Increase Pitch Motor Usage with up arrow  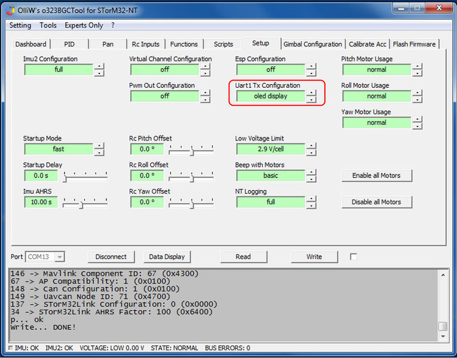pos(417,66)
